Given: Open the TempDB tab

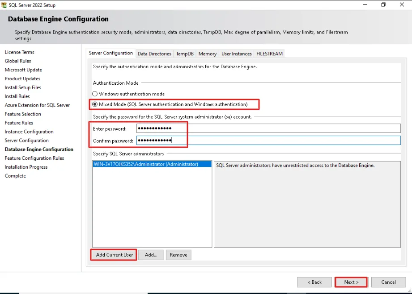Looking at the screenshot, I should [x=185, y=54].
